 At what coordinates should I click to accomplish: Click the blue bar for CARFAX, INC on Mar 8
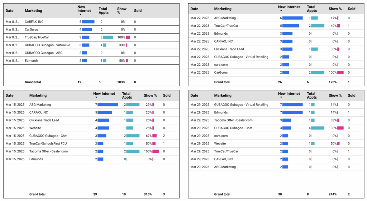(88, 22)
